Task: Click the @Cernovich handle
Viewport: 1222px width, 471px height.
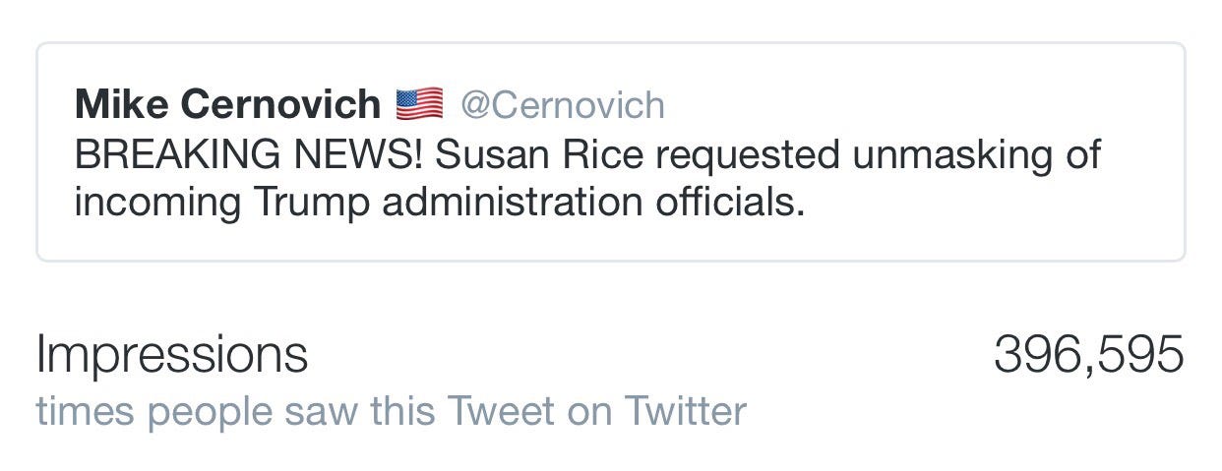Action: [x=563, y=104]
